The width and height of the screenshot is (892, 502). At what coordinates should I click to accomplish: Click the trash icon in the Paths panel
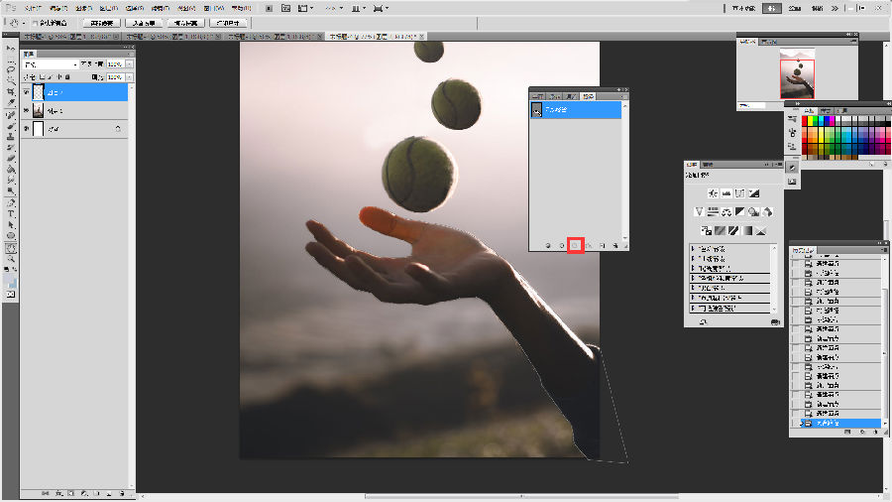click(616, 243)
